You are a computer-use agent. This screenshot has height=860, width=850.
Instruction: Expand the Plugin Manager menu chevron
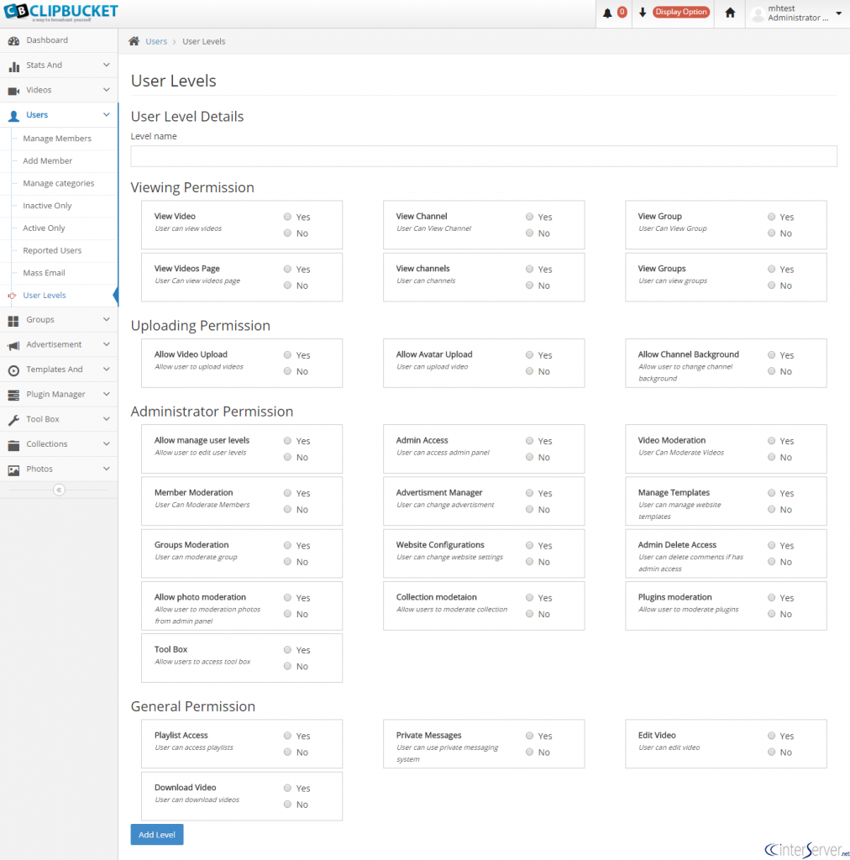[x=107, y=394]
